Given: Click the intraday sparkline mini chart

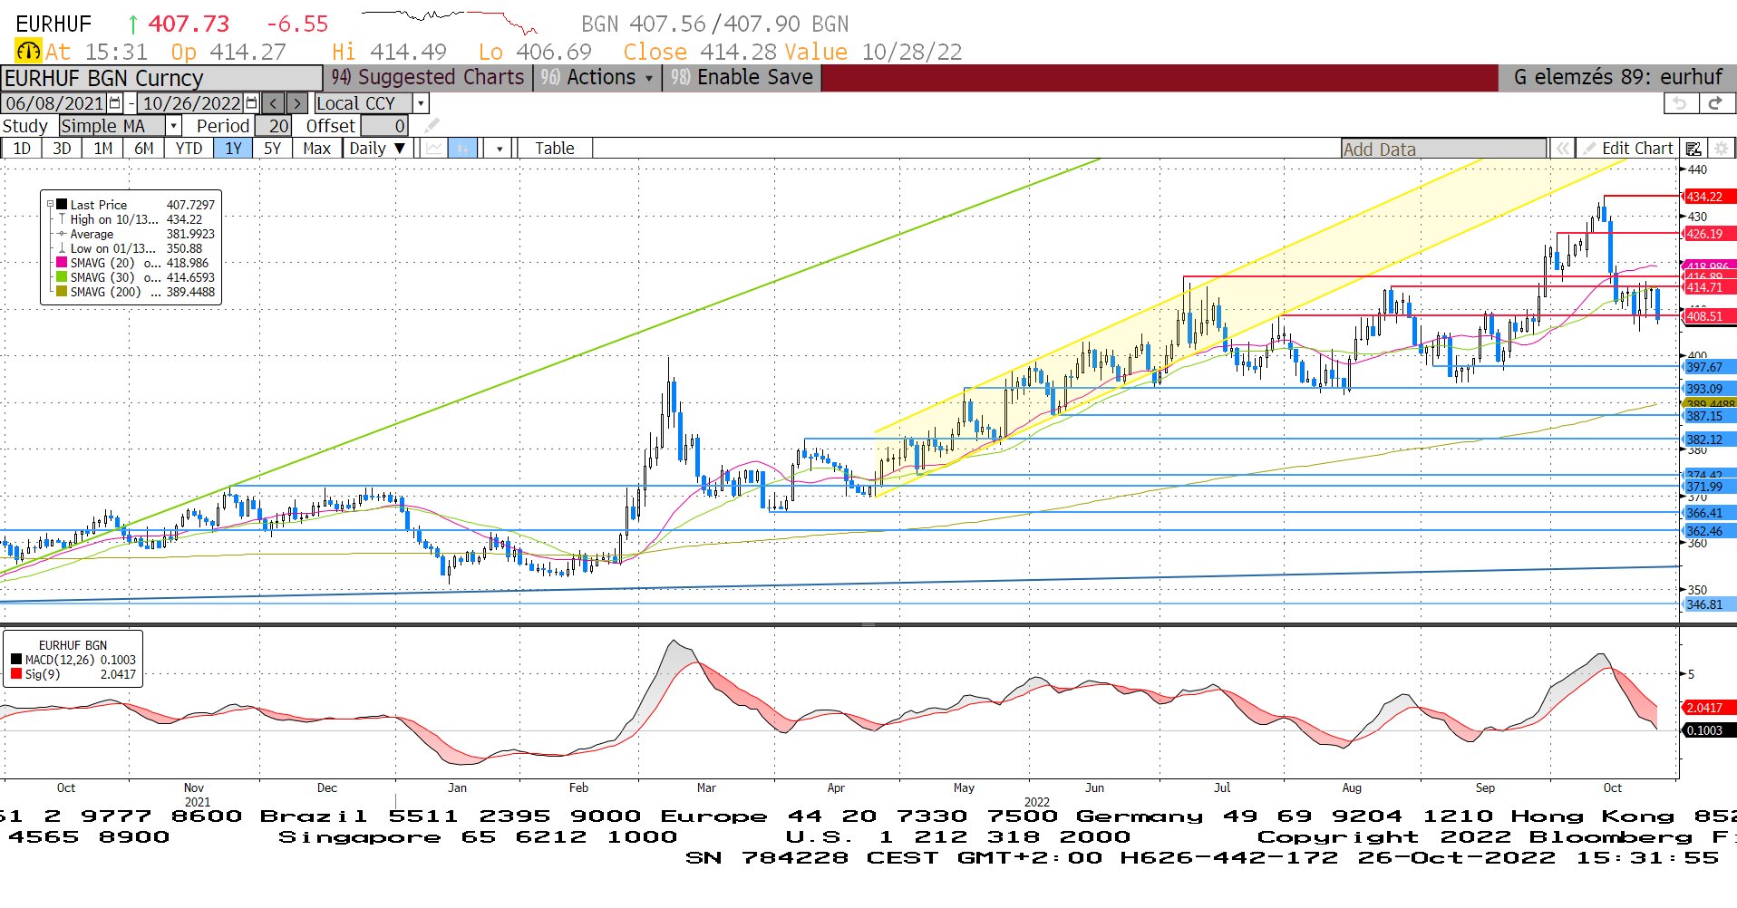Looking at the screenshot, I should 450,22.
